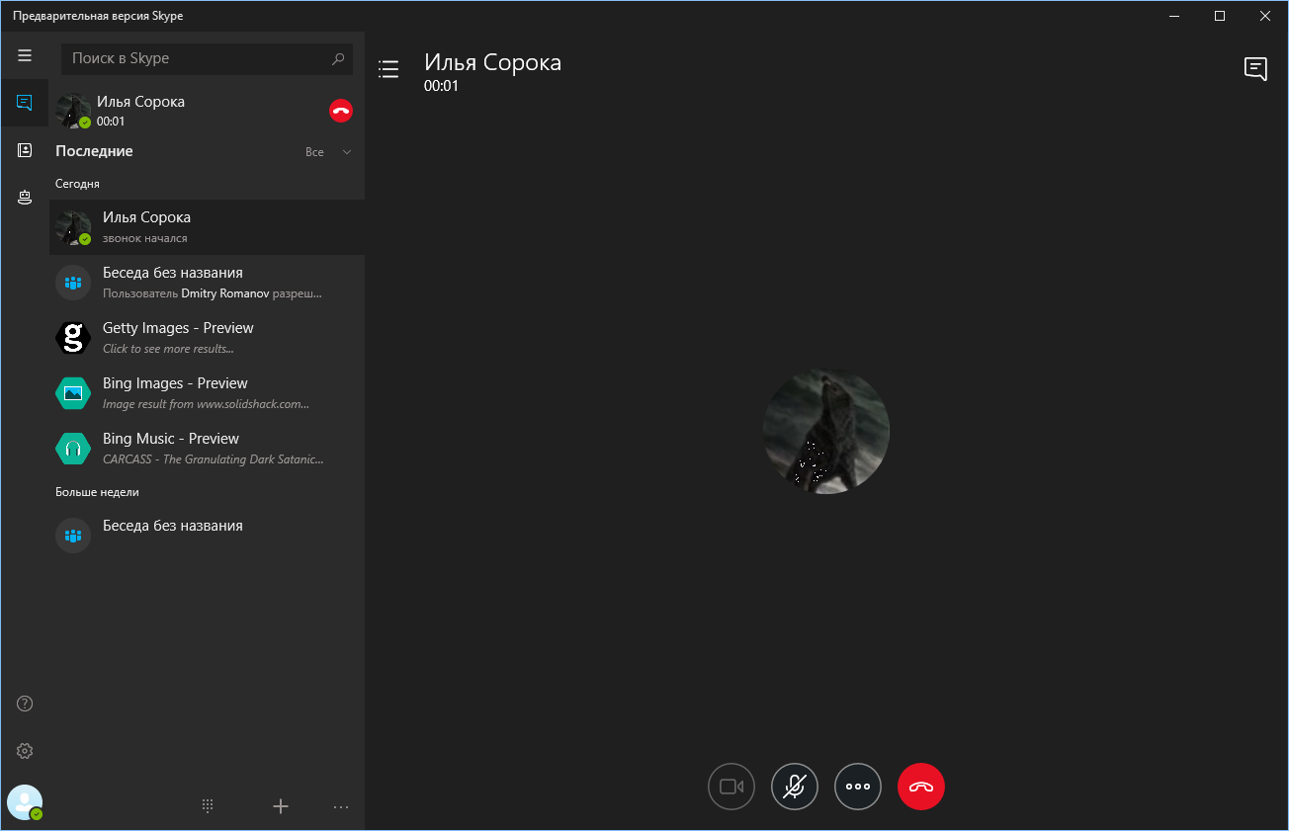
Task: Click the 'Последние' heading
Action: click(x=94, y=151)
